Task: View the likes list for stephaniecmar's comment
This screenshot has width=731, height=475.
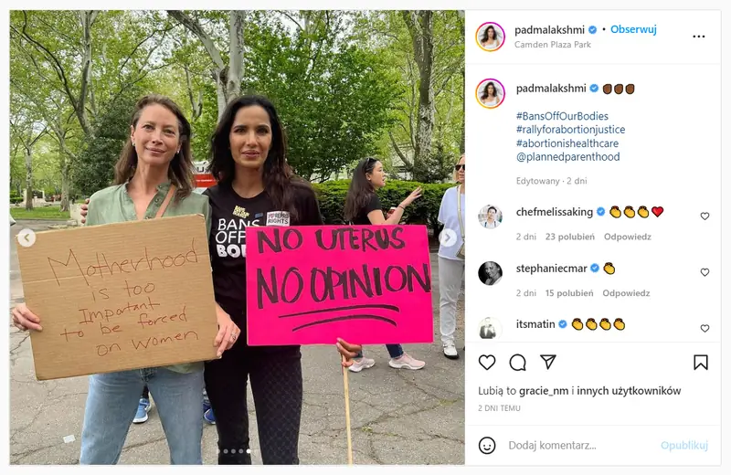Action: (569, 293)
